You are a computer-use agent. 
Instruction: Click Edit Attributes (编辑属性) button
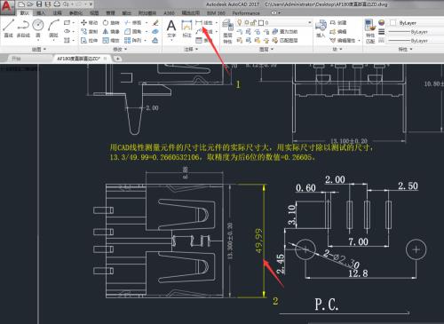(x=343, y=40)
